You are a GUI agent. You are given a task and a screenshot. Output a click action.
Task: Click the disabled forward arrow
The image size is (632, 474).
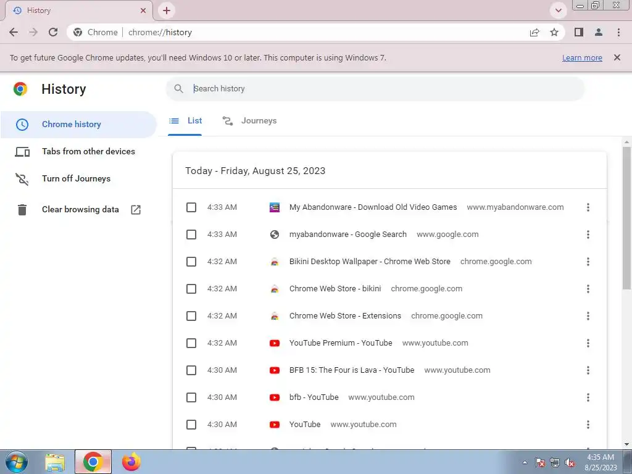(x=33, y=32)
